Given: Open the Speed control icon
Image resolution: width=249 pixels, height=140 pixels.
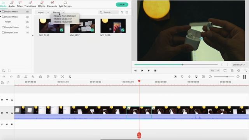Looking at the screenshot, I should coord(40,77).
